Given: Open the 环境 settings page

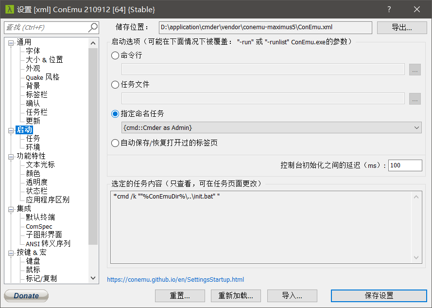Looking at the screenshot, I should coord(33,147).
